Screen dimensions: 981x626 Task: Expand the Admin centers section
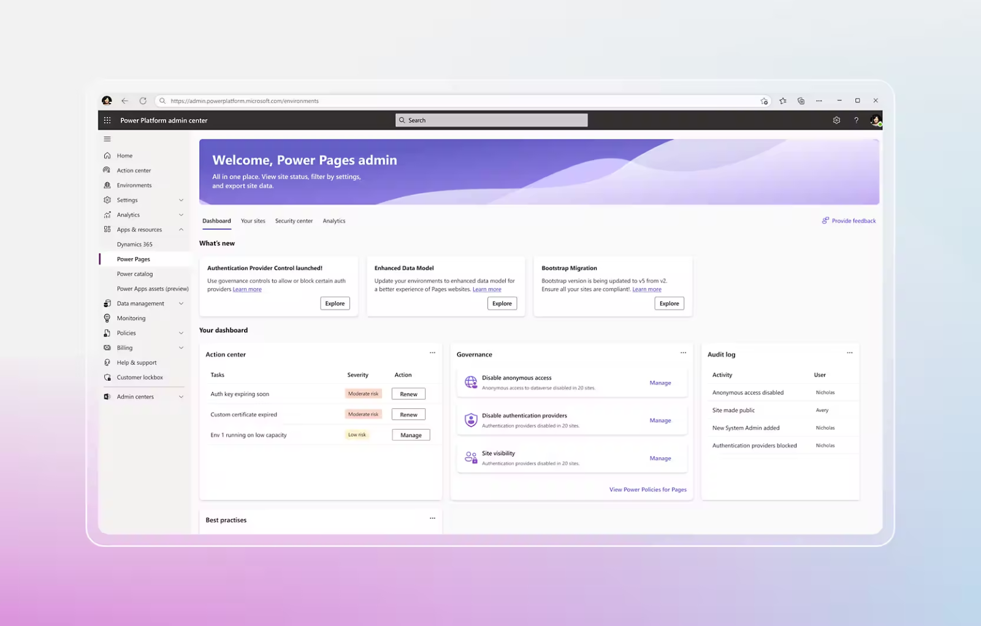coord(181,396)
